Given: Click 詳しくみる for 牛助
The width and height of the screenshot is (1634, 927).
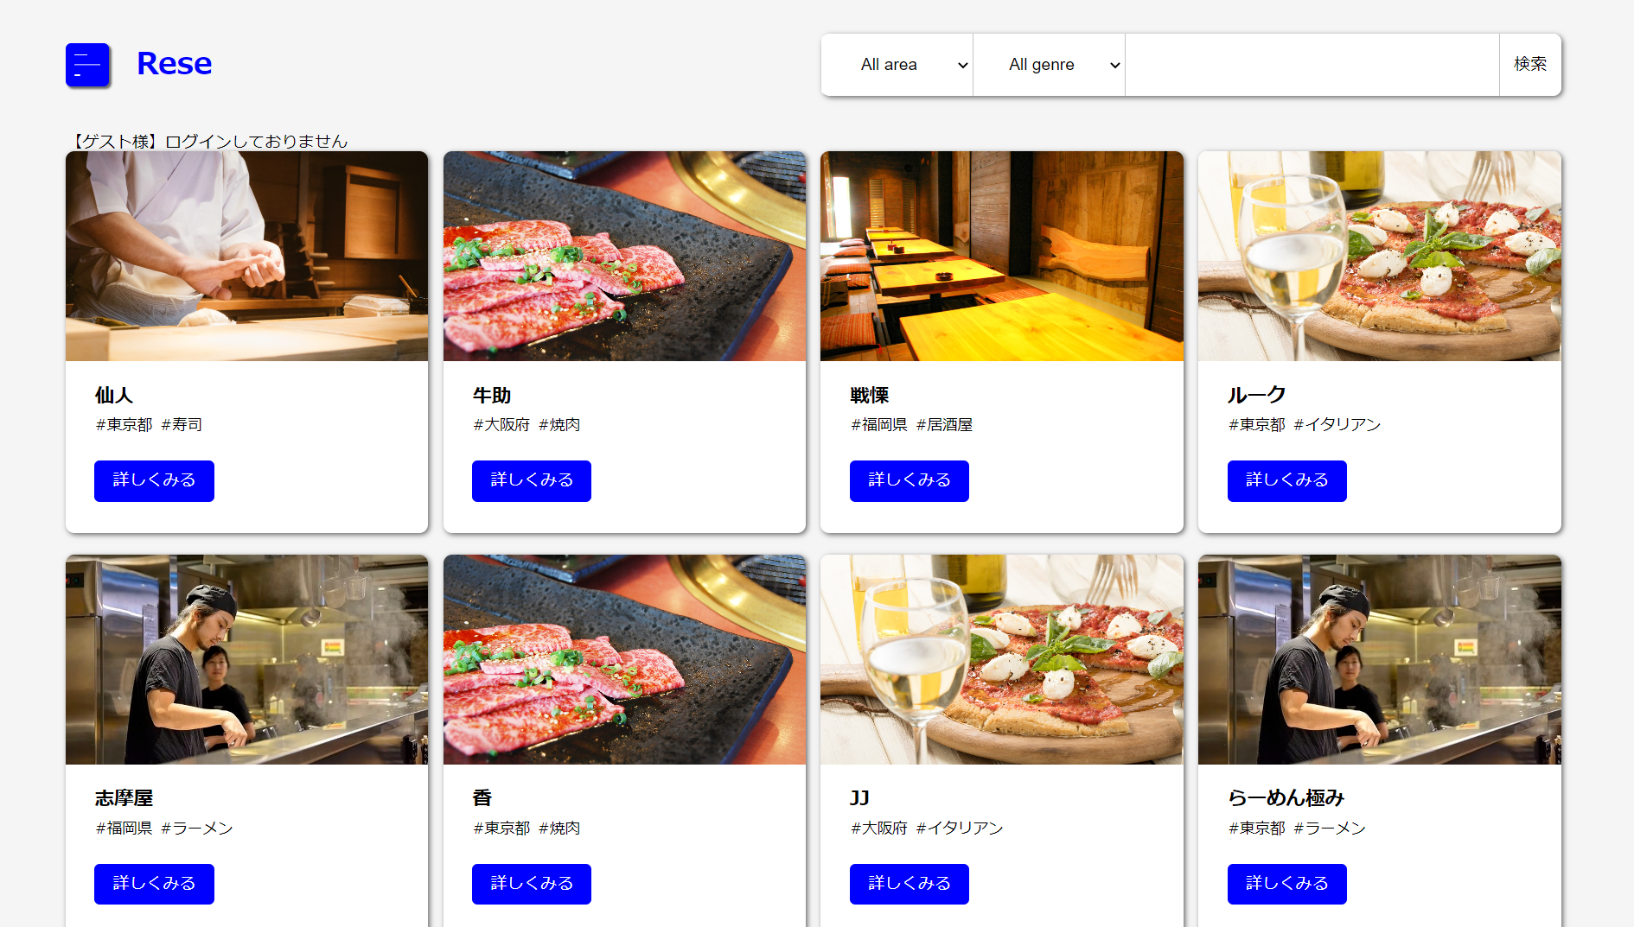Looking at the screenshot, I should pos(531,480).
